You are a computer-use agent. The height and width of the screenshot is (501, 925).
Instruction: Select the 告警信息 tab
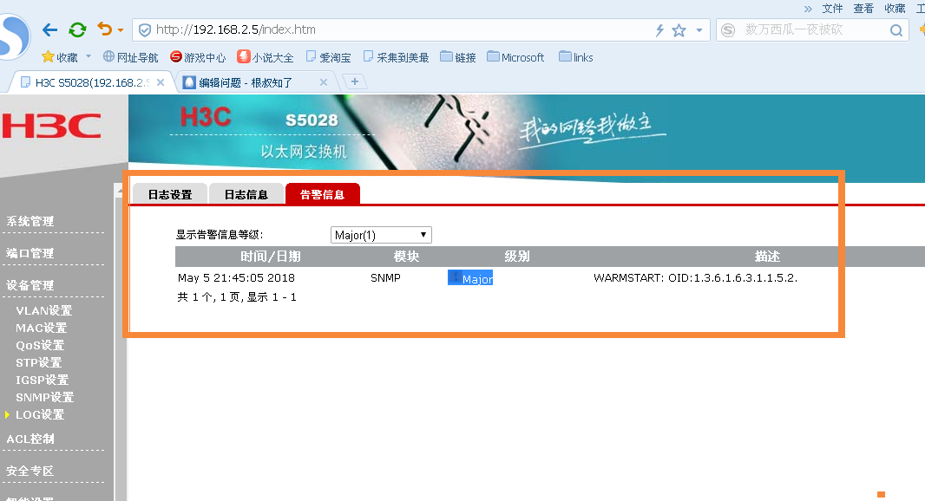[x=322, y=194]
